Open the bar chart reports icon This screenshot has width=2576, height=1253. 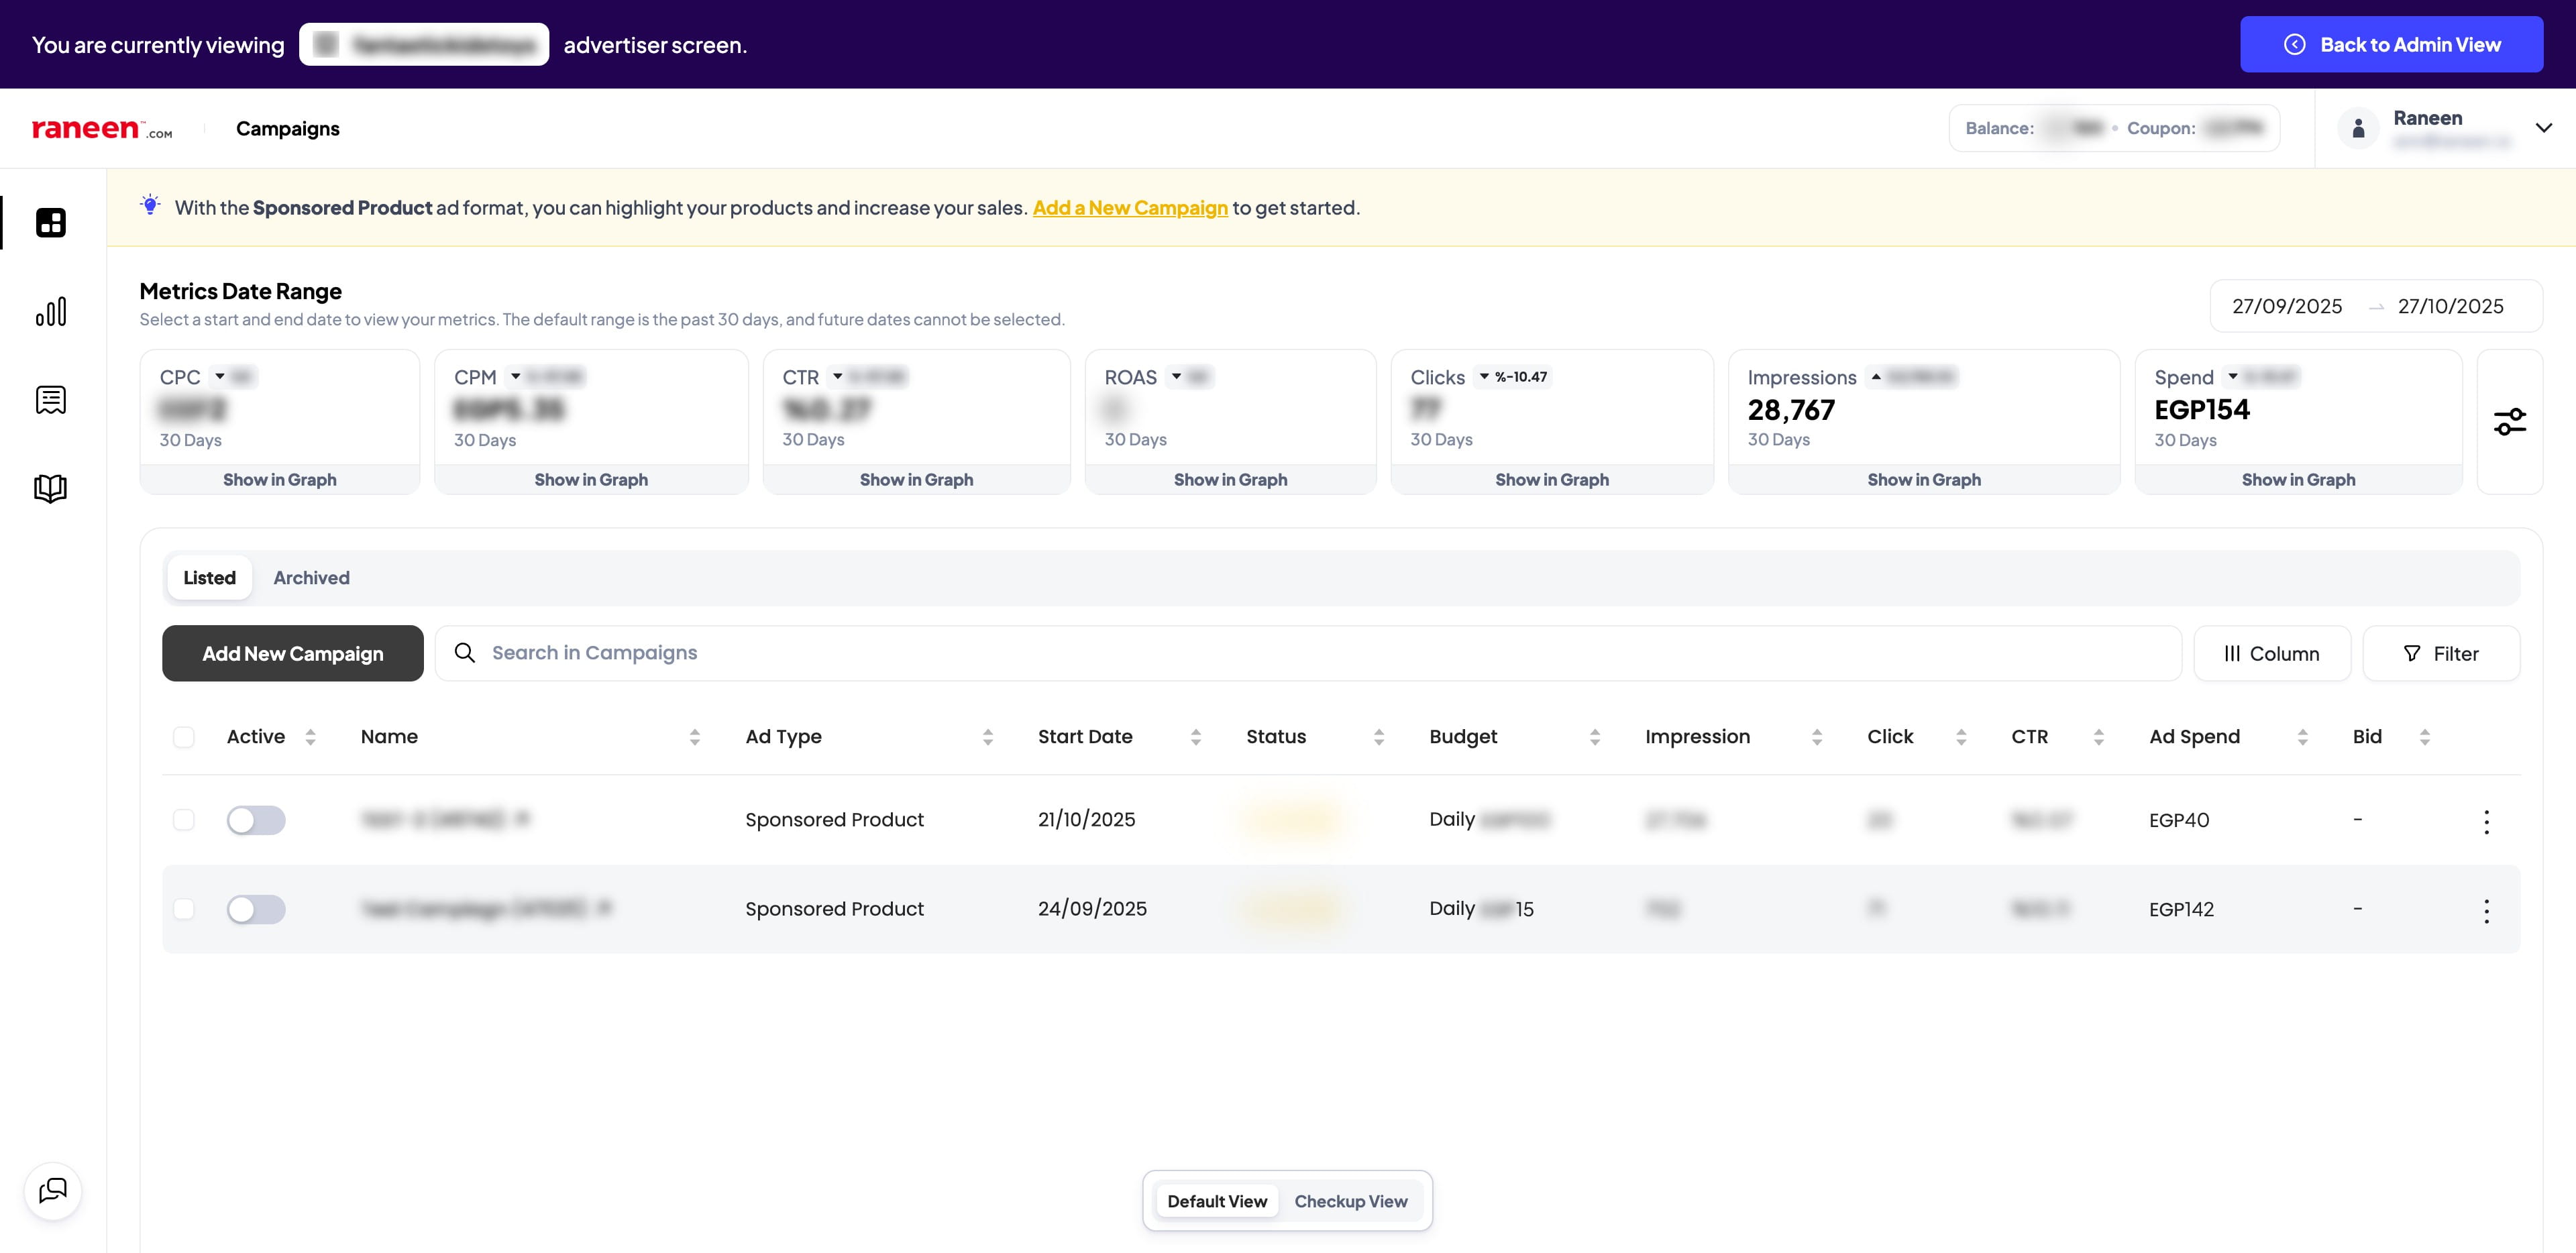[51, 311]
